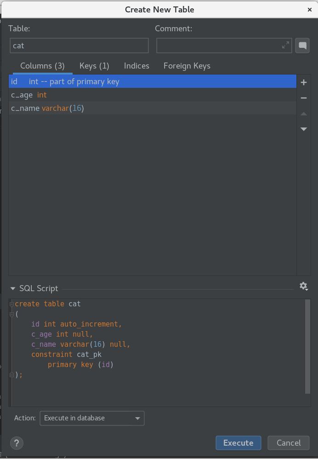Move the selected column up

point(303,114)
